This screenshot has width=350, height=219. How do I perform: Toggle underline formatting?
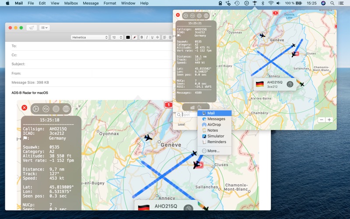[x=152, y=37]
